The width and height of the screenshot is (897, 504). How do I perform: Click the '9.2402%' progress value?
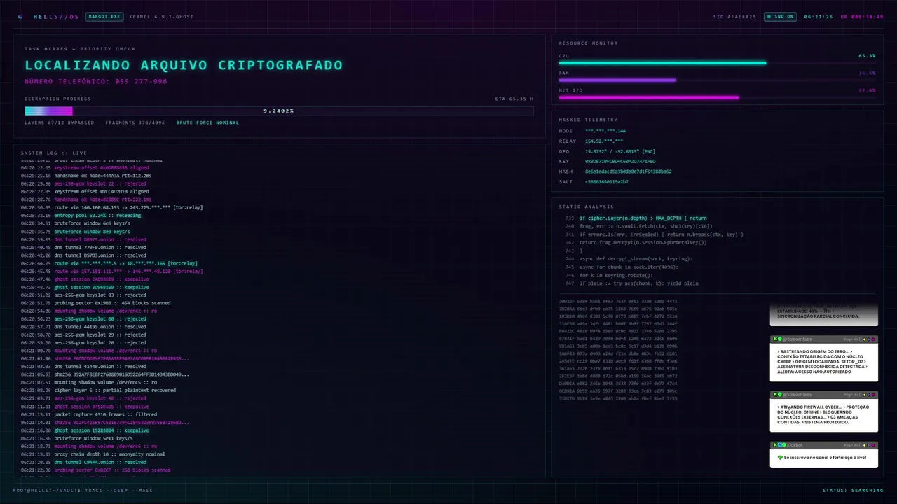click(279, 111)
